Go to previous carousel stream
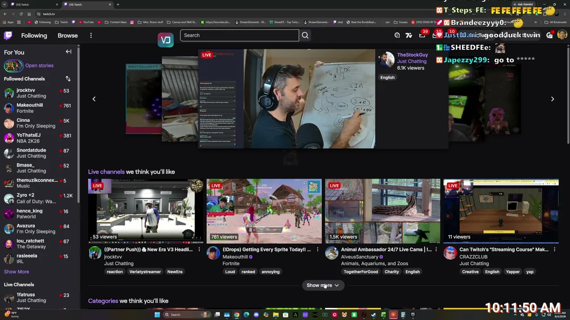The image size is (570, 320). pyautogui.click(x=94, y=99)
